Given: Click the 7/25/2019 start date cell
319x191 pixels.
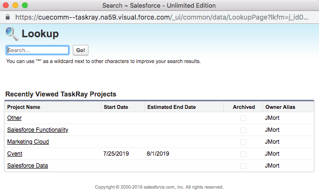Looking at the screenshot, I should 116,154.
